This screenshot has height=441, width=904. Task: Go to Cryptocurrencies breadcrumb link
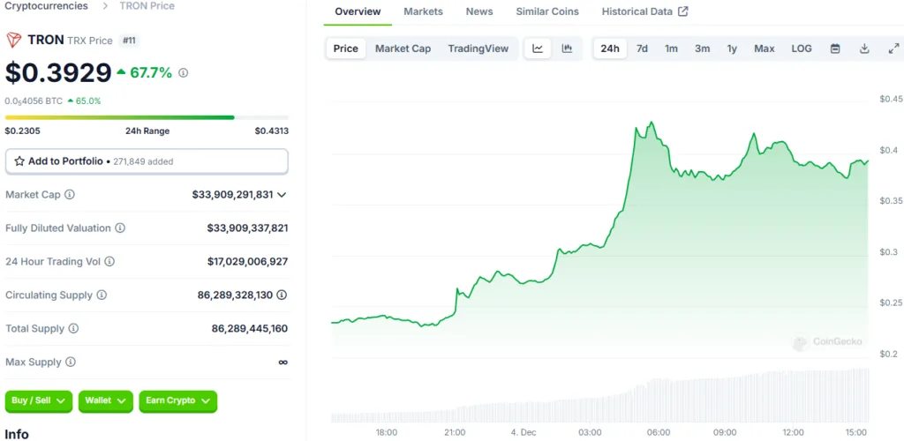[x=46, y=6]
